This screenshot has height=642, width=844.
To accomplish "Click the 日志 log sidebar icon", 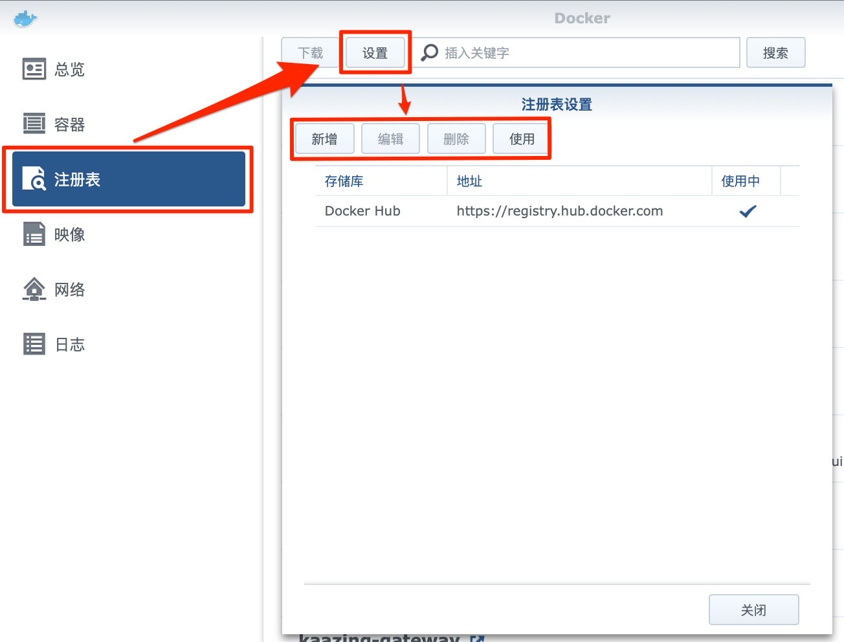I will click(34, 344).
